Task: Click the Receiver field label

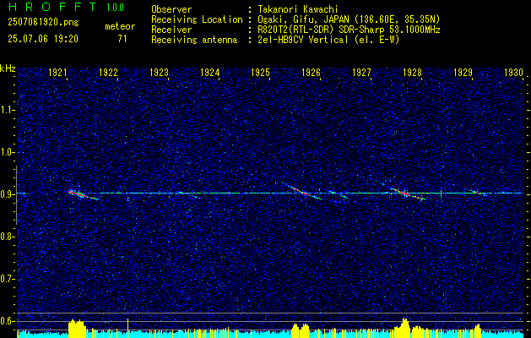Action: pos(171,30)
